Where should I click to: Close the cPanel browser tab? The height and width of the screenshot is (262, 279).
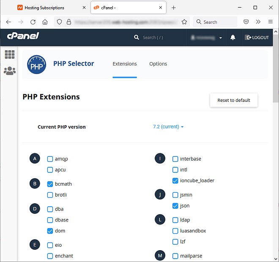pyautogui.click(x=161, y=8)
